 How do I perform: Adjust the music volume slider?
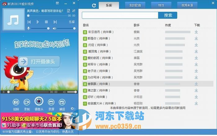pos(66,28)
